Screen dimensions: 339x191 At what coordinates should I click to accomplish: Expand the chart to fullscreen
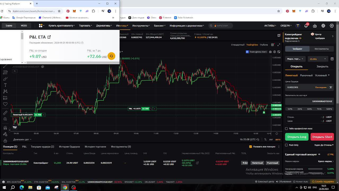(x=279, y=45)
